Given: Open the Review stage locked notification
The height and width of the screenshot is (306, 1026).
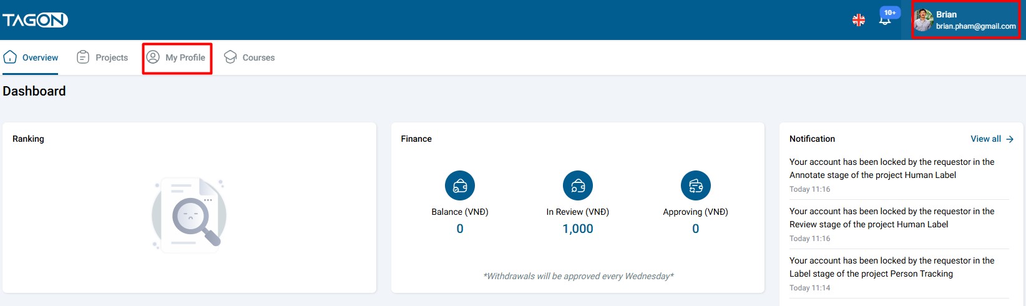Looking at the screenshot, I should [891, 218].
